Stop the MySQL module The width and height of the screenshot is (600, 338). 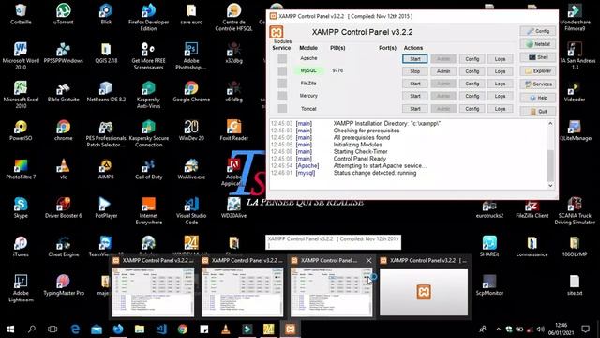pyautogui.click(x=414, y=71)
